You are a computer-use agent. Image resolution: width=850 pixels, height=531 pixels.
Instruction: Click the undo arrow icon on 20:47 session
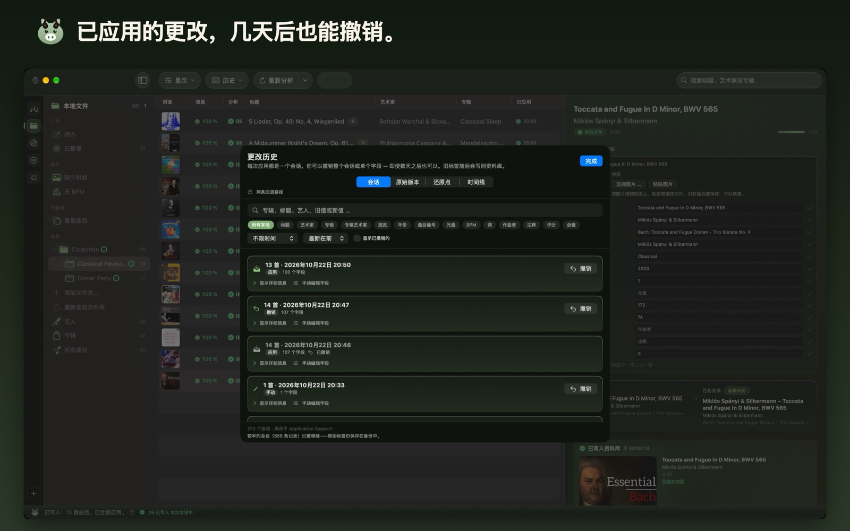(x=256, y=309)
